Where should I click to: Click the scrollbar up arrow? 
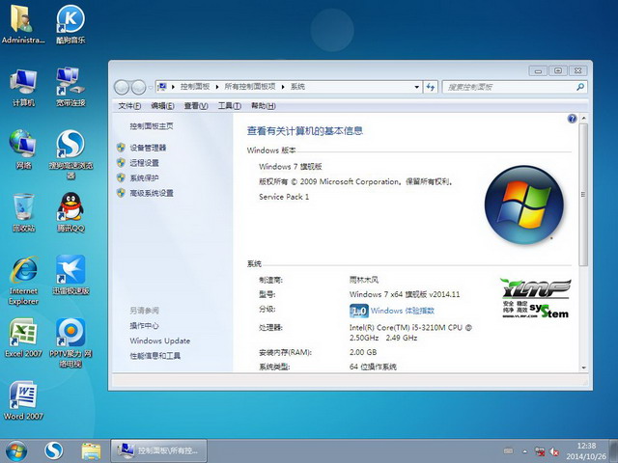coord(583,118)
